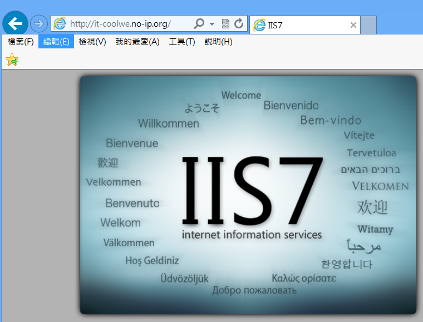The width and height of the screenshot is (423, 322).
Task: Open the 說明(H) menu
Action: 218,42
